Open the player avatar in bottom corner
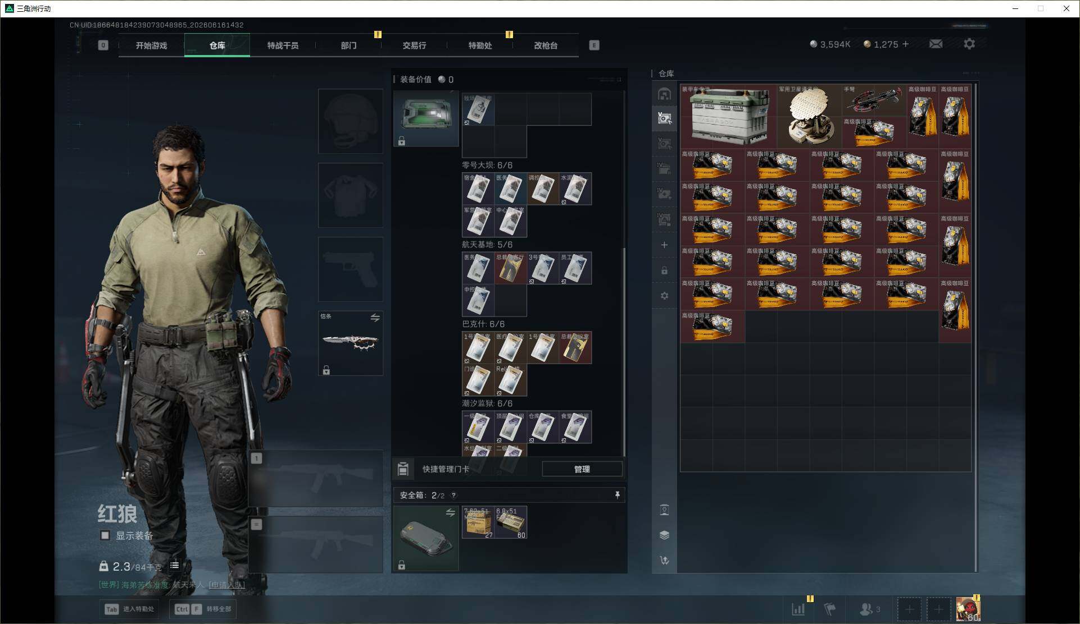The image size is (1080, 624). (968, 609)
